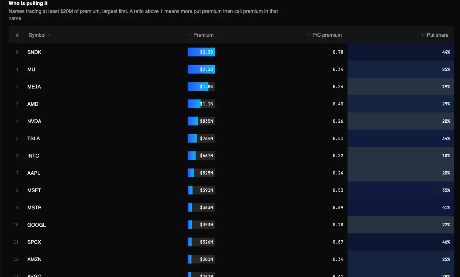Click the 'Who is pulling it' heading
Screen dimensions: 460x277
tap(28, 3)
